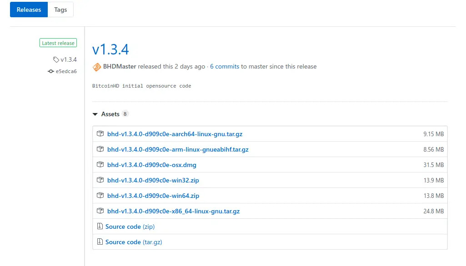Open the v1.3.4 tag link in sidebar
The width and height of the screenshot is (466, 266).
pyautogui.click(x=69, y=59)
